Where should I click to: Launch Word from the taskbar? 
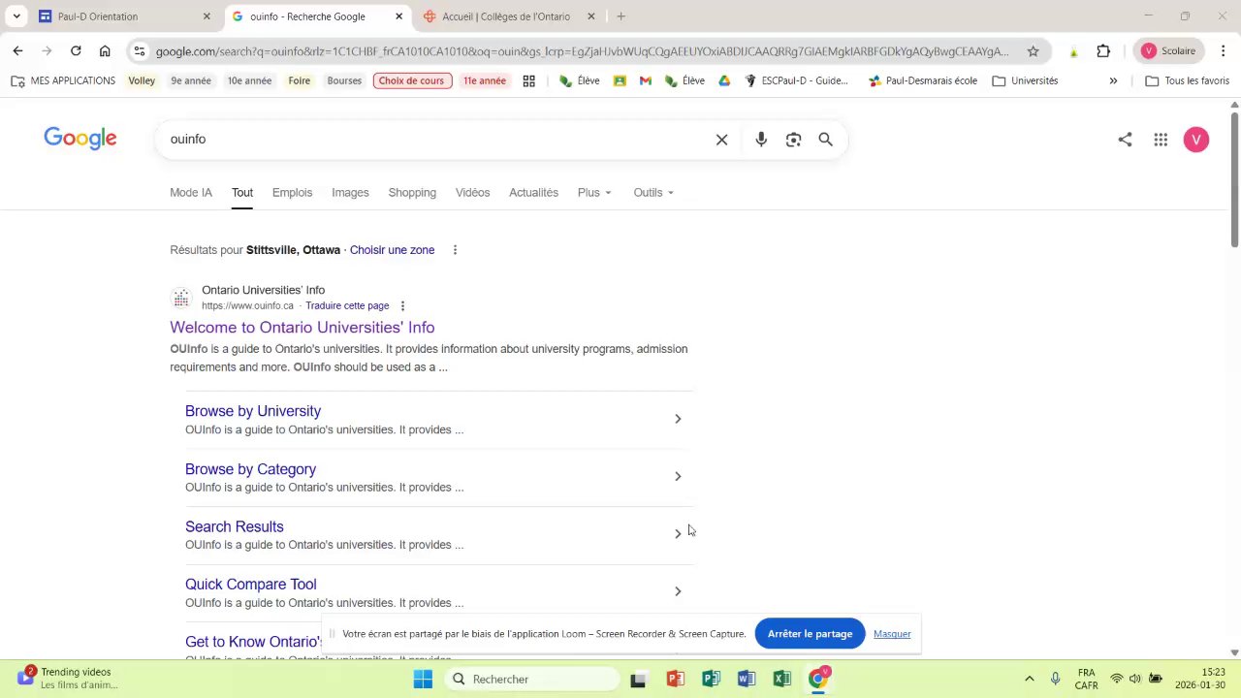pos(746,679)
